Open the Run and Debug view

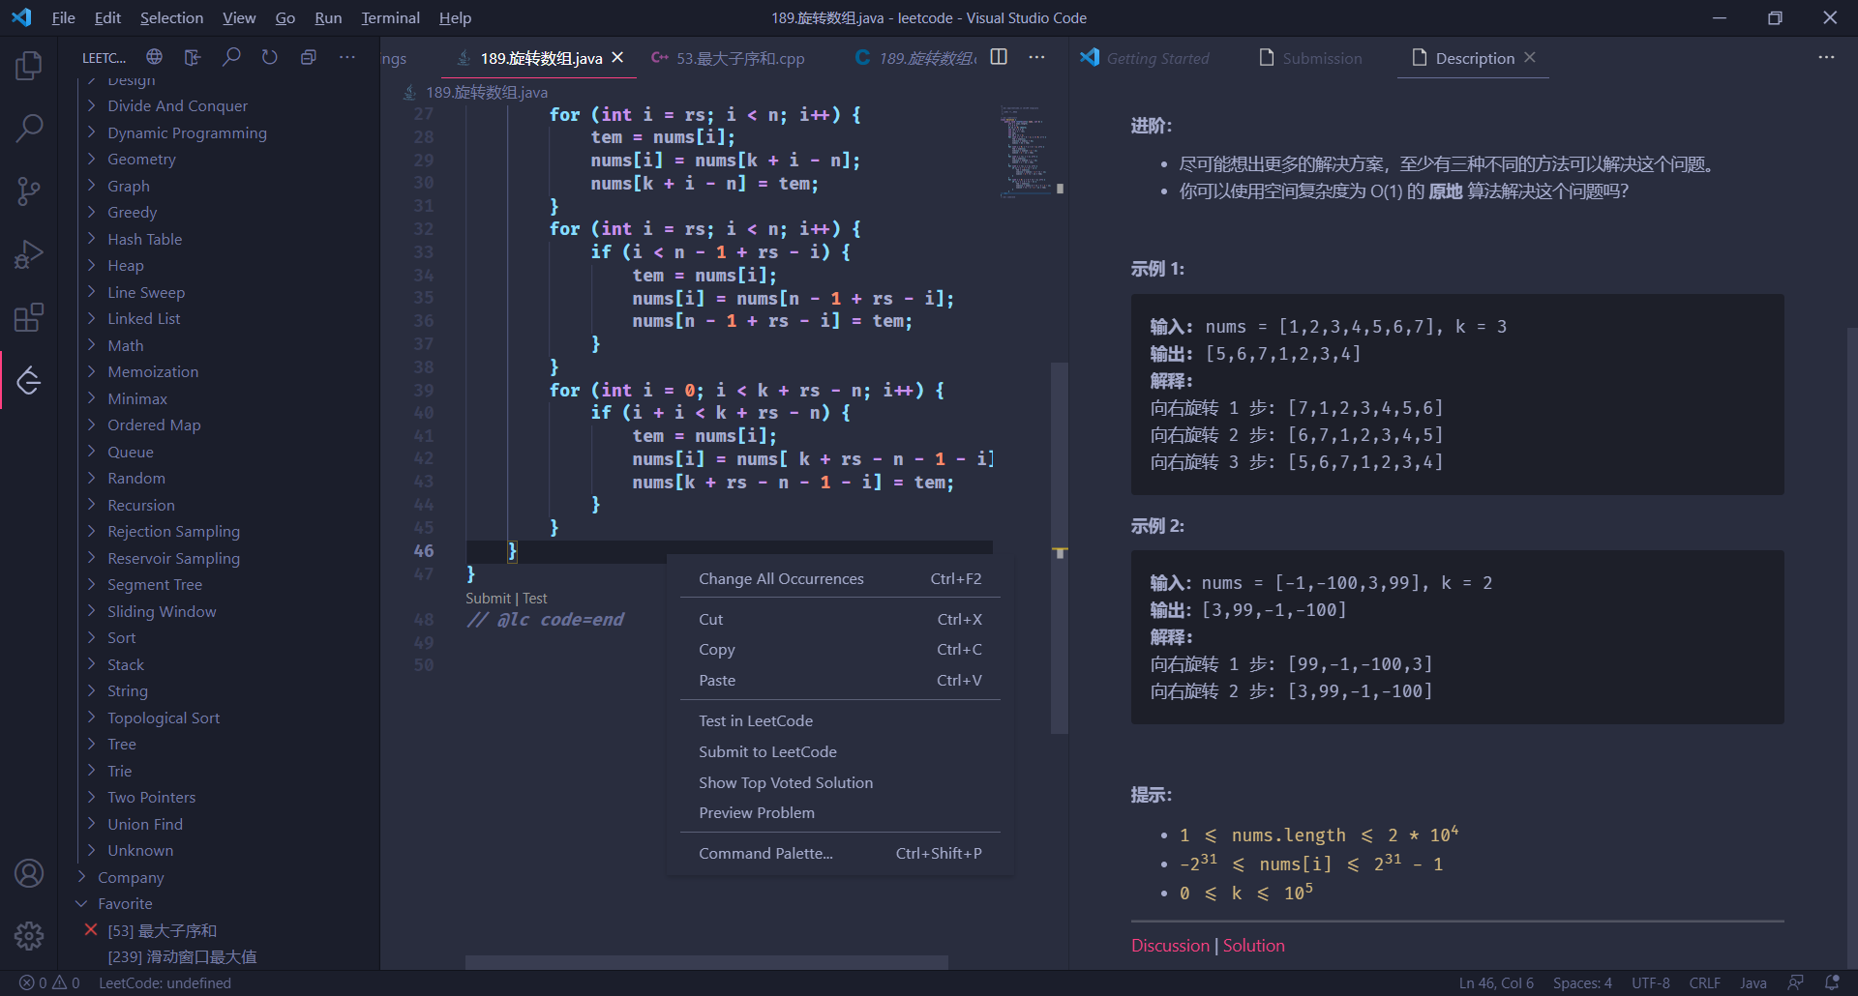[x=29, y=254]
